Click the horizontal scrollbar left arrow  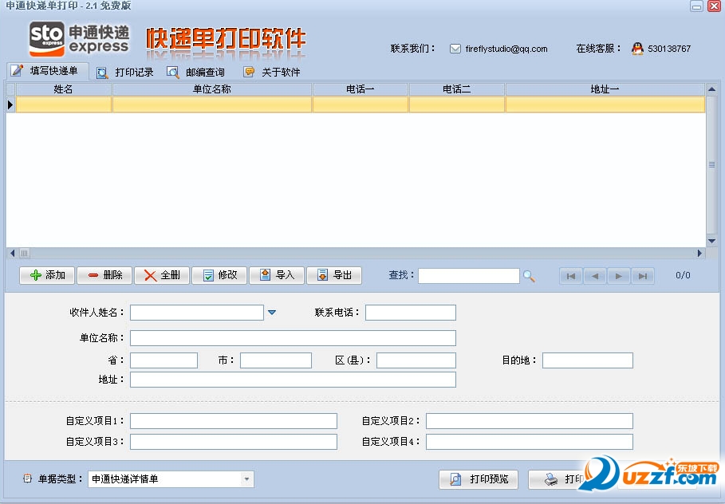click(13, 254)
